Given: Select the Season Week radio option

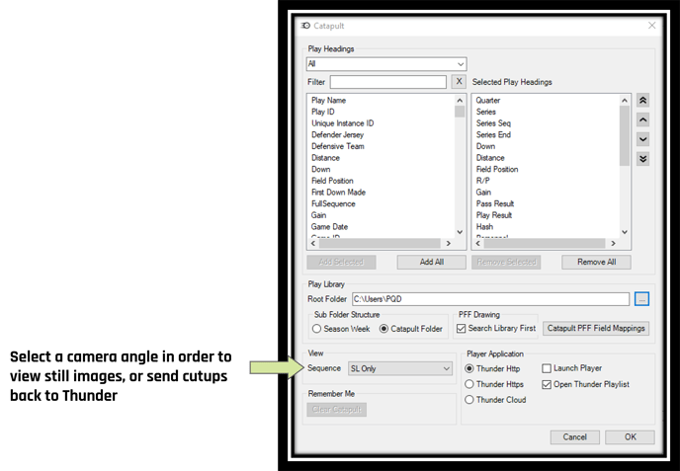Looking at the screenshot, I should pyautogui.click(x=341, y=329).
